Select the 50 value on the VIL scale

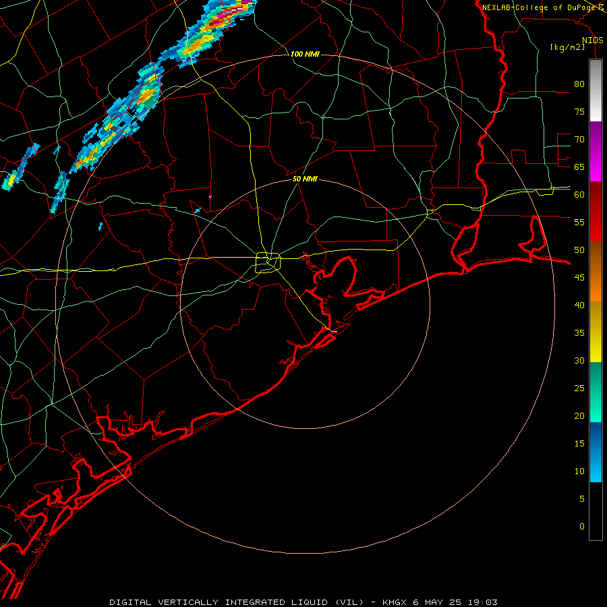(579, 250)
